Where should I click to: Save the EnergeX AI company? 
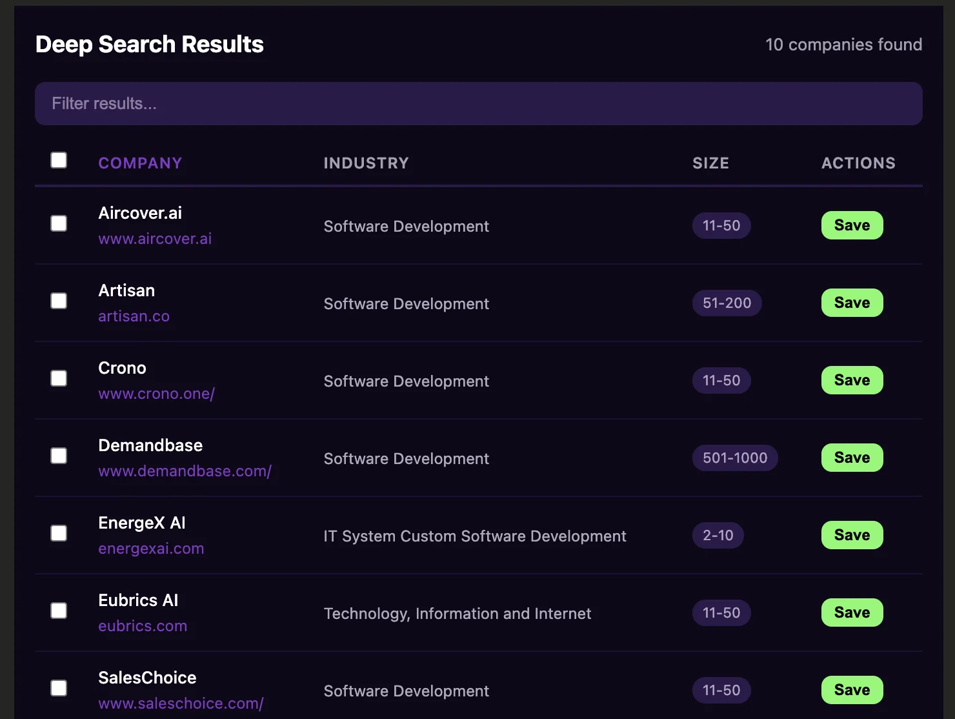[852, 535]
